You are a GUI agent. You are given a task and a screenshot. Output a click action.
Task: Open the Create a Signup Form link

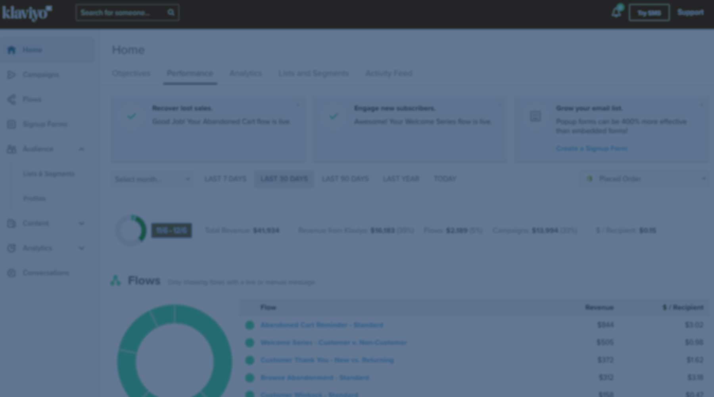pyautogui.click(x=591, y=148)
